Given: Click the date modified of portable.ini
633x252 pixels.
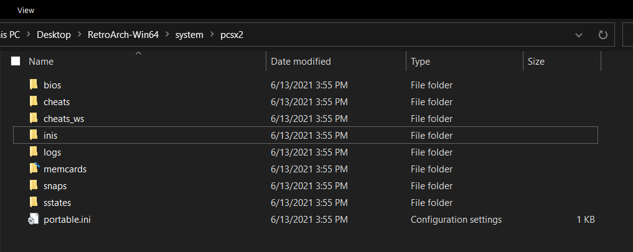Looking at the screenshot, I should (x=309, y=220).
